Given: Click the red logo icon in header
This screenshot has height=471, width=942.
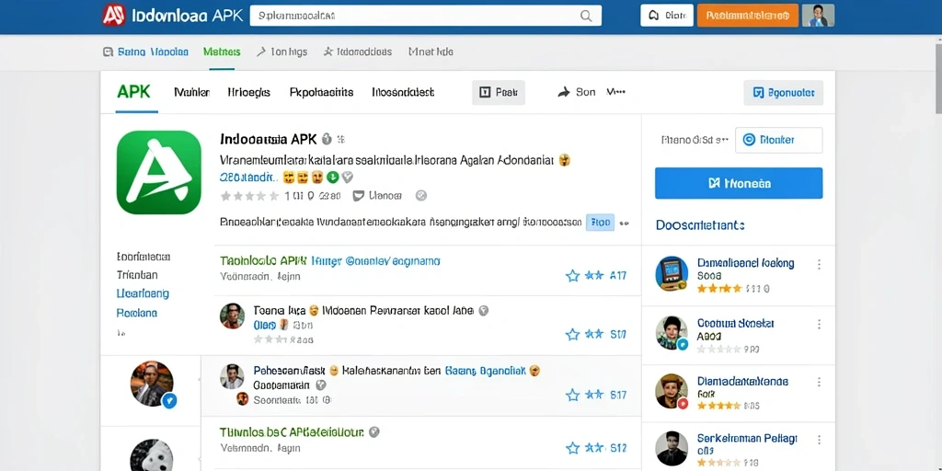Looking at the screenshot, I should pyautogui.click(x=113, y=15).
